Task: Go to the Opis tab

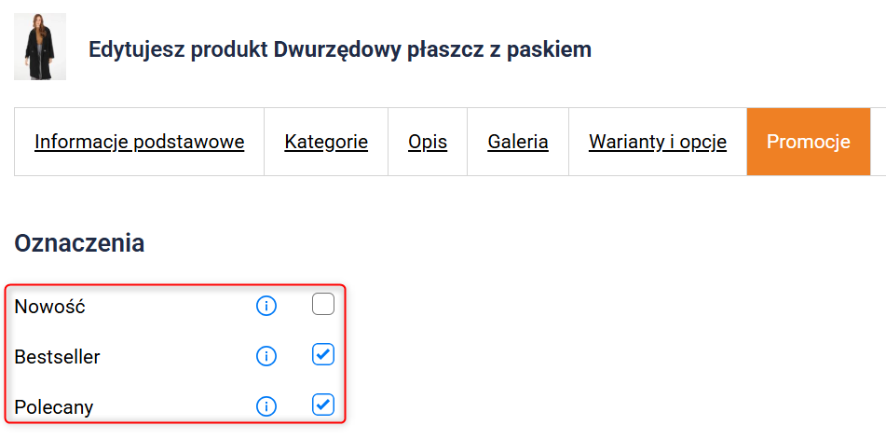Action: click(428, 142)
